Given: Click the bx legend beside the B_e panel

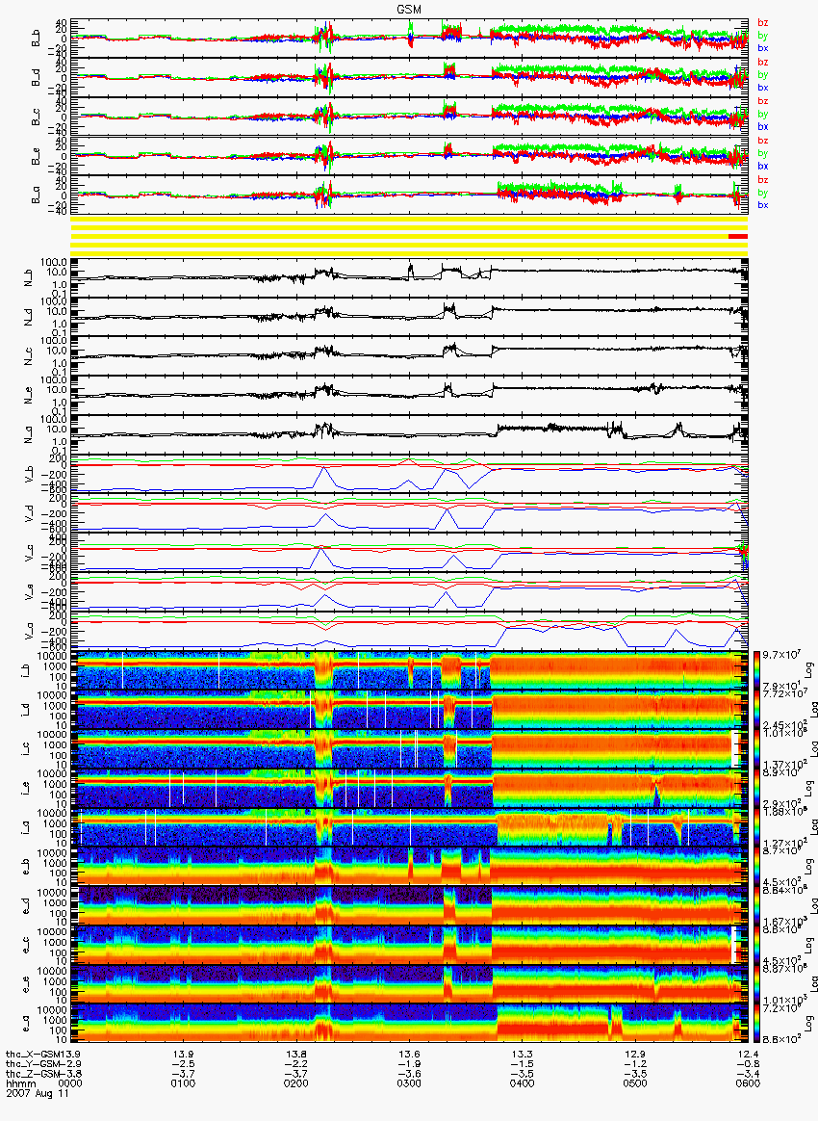Looking at the screenshot, I should (763, 166).
